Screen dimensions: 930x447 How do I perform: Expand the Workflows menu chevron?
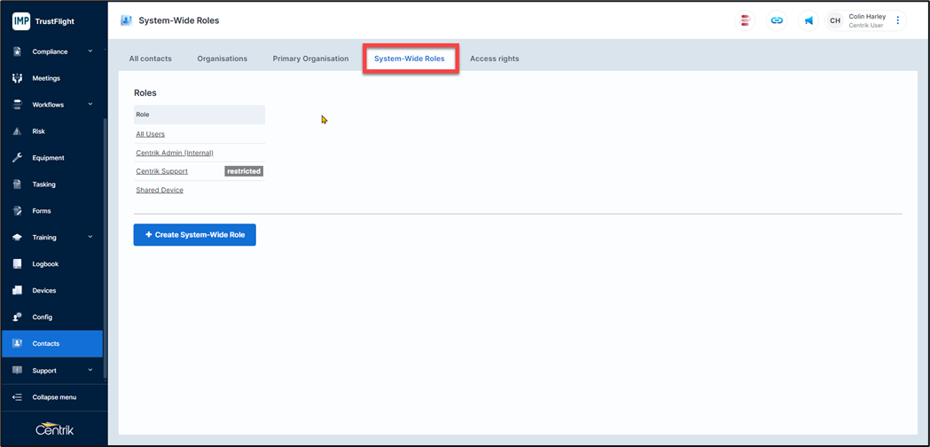point(90,105)
